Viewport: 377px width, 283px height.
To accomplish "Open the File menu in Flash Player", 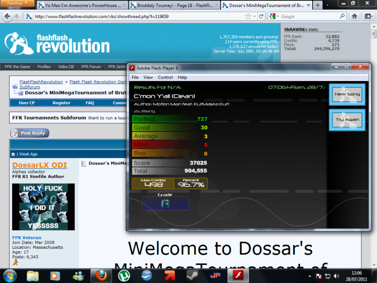I will tap(135, 78).
